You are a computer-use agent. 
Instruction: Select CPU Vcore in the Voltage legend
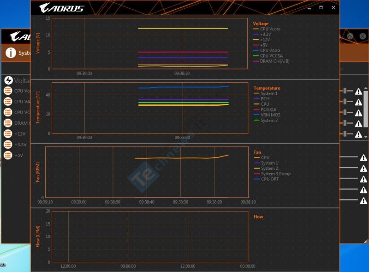[270, 29]
